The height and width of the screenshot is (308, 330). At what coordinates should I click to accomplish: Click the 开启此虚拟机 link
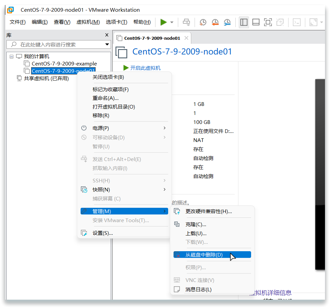(x=145, y=68)
